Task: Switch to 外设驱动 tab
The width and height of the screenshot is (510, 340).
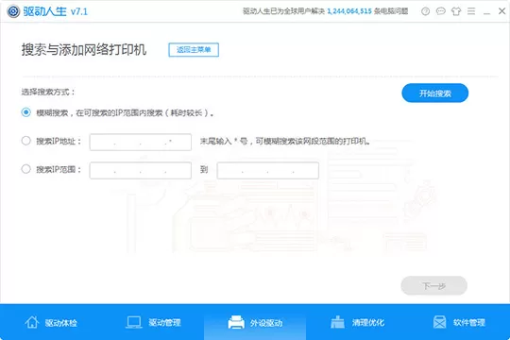Action: (255, 322)
